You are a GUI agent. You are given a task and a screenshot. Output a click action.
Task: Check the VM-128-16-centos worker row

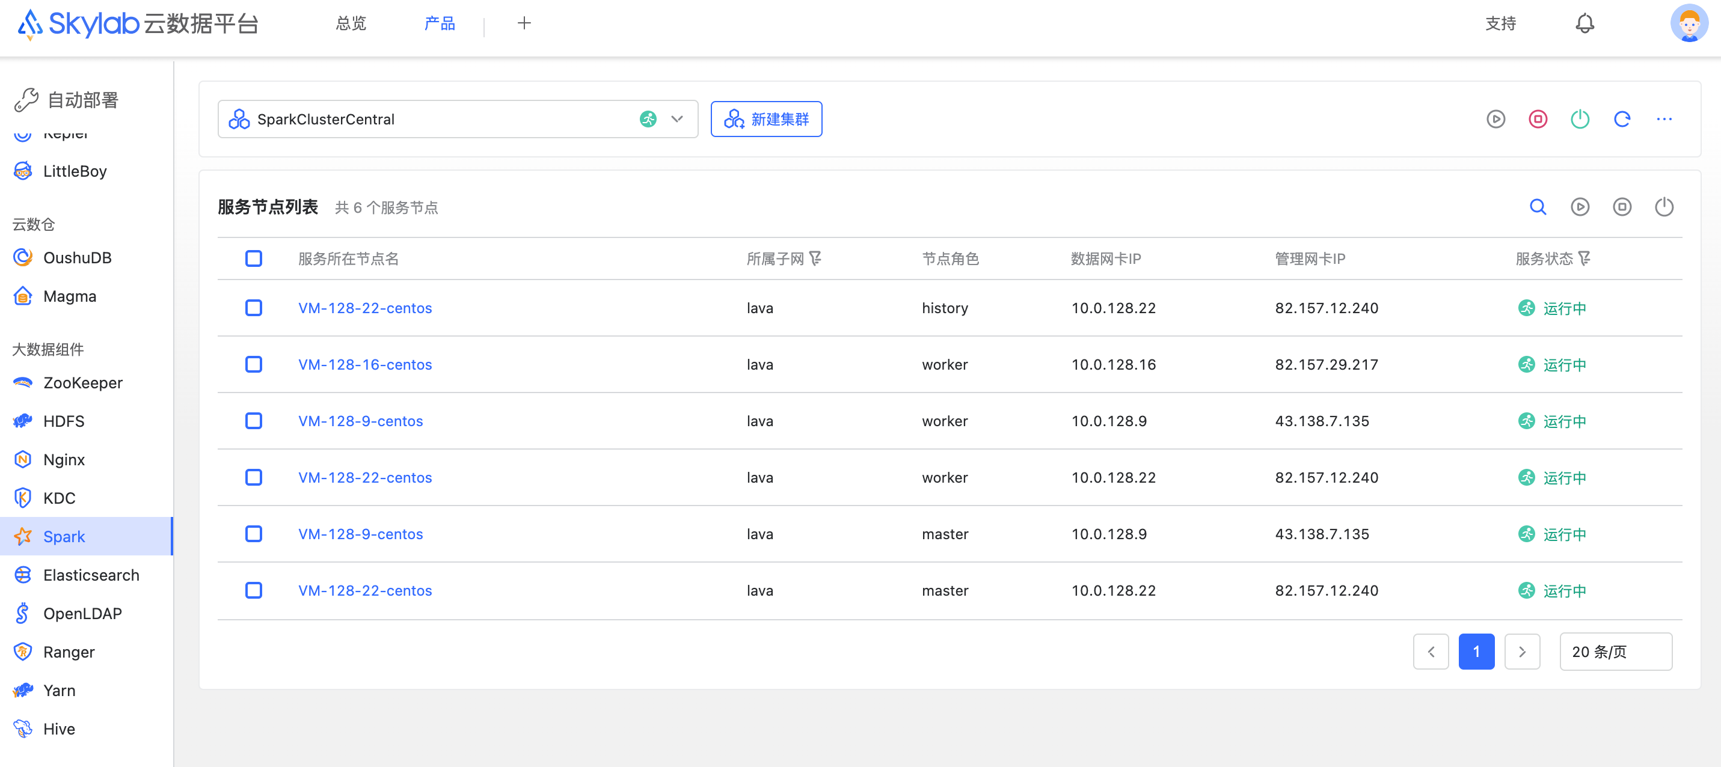[x=254, y=365]
